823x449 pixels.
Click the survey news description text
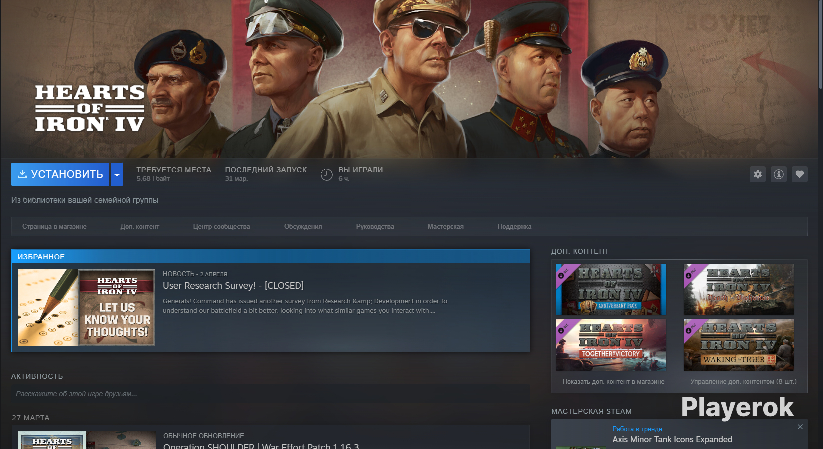[x=305, y=306]
